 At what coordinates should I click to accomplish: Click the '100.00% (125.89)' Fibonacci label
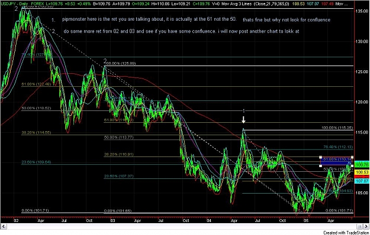(120, 64)
